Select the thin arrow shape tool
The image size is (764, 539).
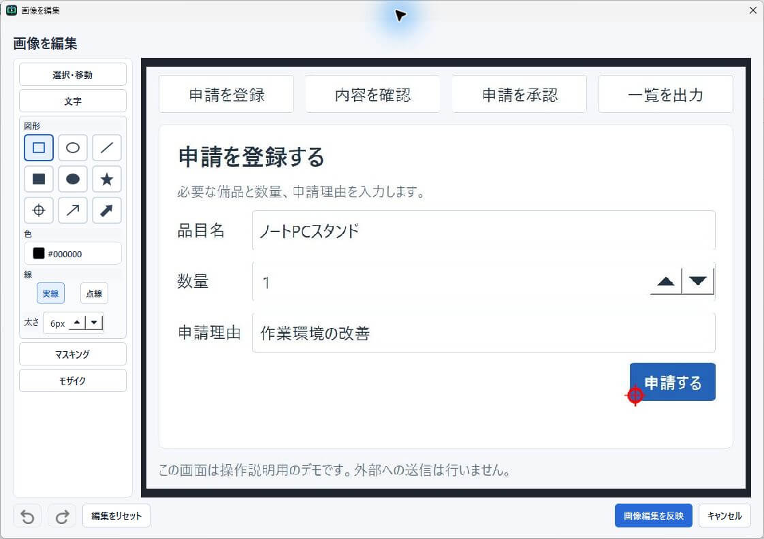click(73, 210)
